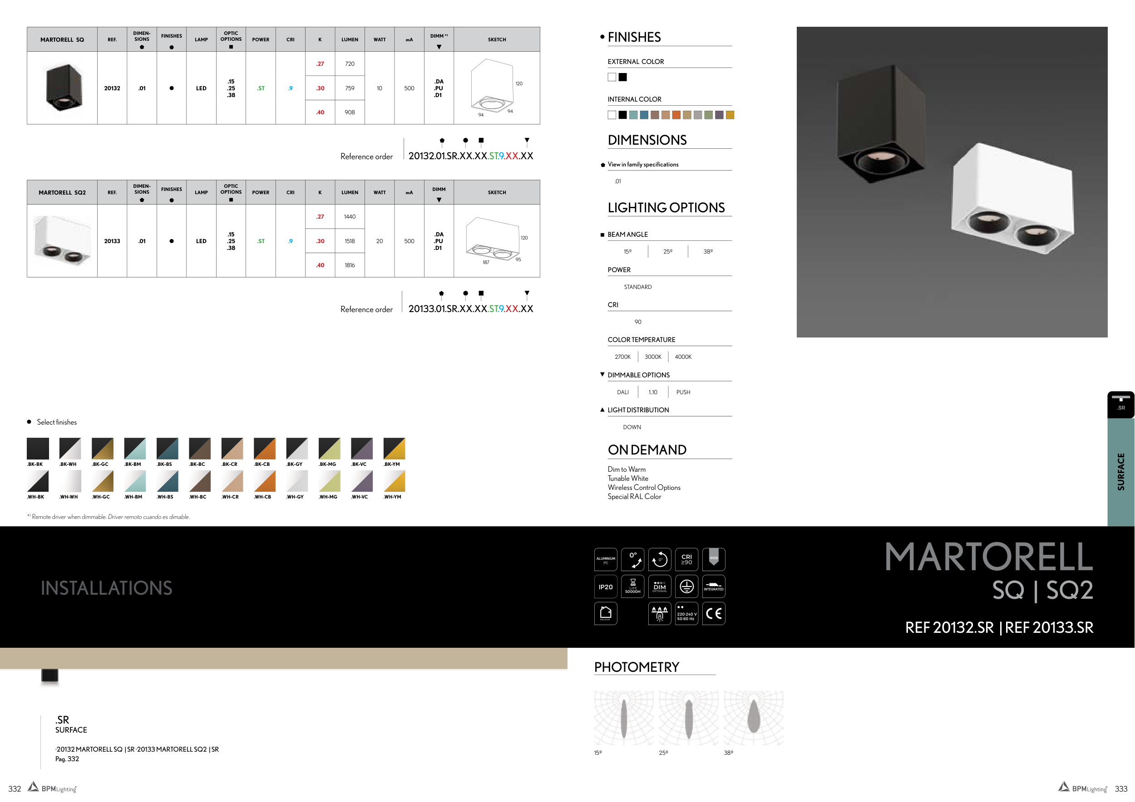The image size is (1135, 802).
Task: Click the CE certification mark icon
Action: tap(713, 613)
